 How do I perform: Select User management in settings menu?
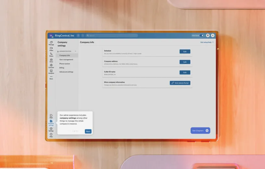tap(66, 59)
